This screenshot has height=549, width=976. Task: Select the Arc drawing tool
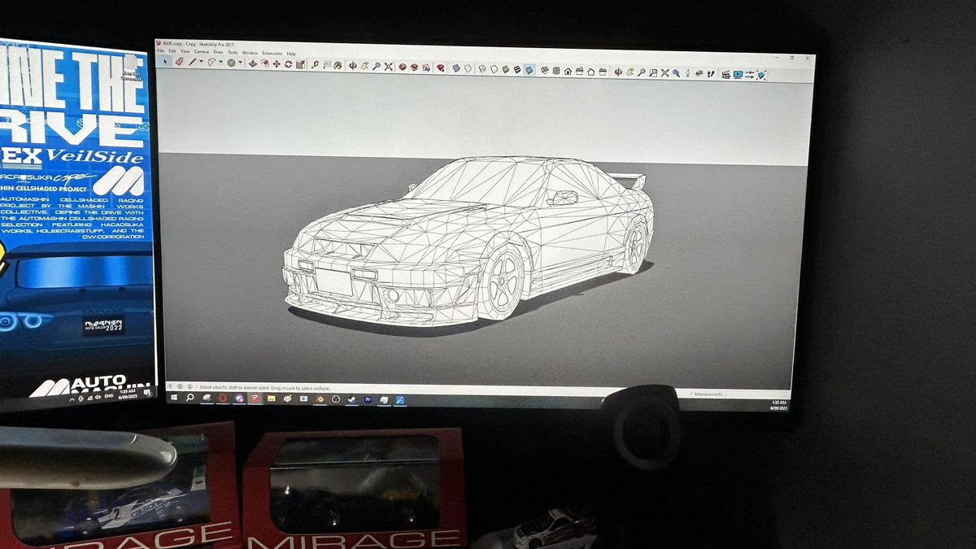click(211, 62)
